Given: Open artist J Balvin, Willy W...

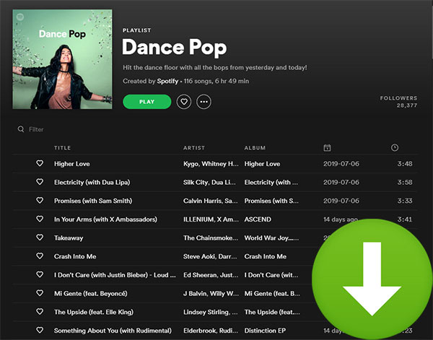Looking at the screenshot, I should click(211, 294).
